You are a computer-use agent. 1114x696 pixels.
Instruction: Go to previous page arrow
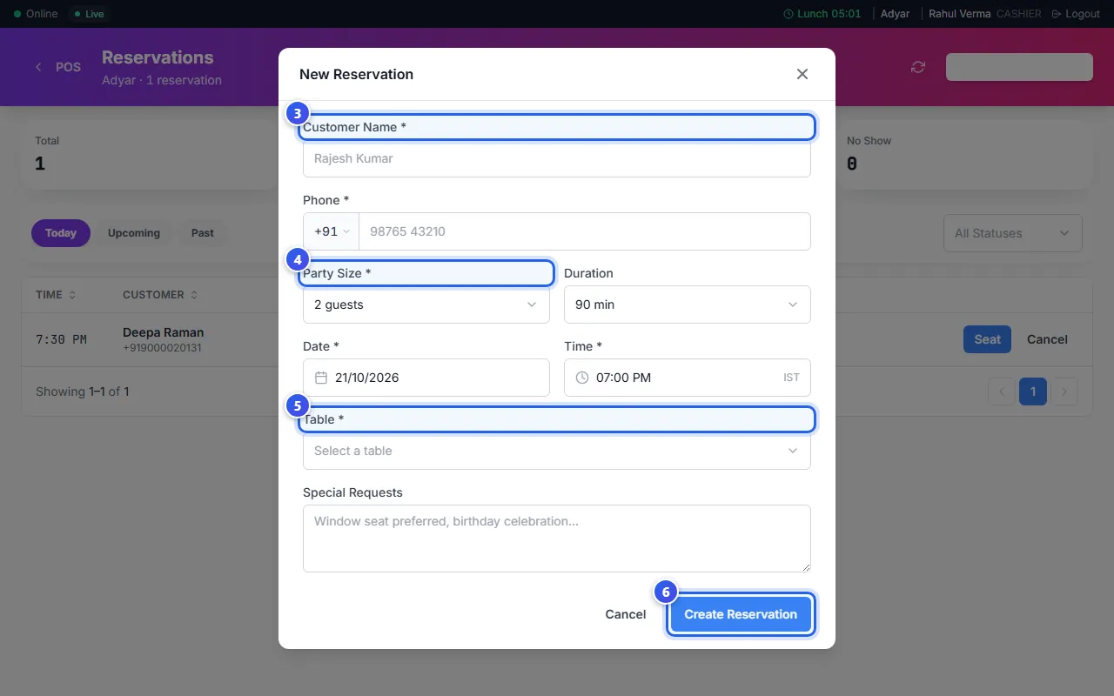coord(1002,391)
